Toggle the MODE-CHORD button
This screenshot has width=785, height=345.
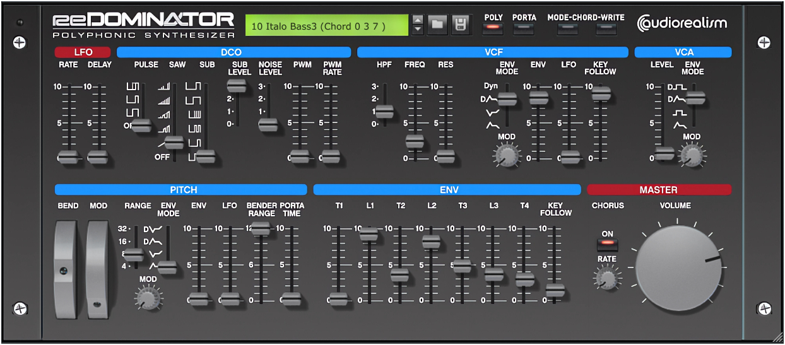[567, 28]
